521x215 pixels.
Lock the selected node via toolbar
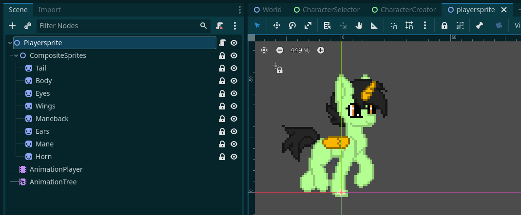[444, 25]
